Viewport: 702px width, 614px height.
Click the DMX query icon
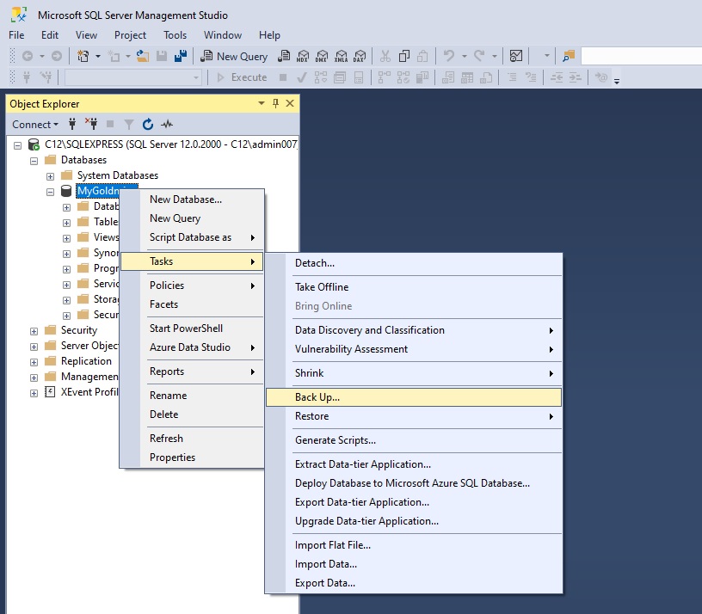(x=322, y=57)
